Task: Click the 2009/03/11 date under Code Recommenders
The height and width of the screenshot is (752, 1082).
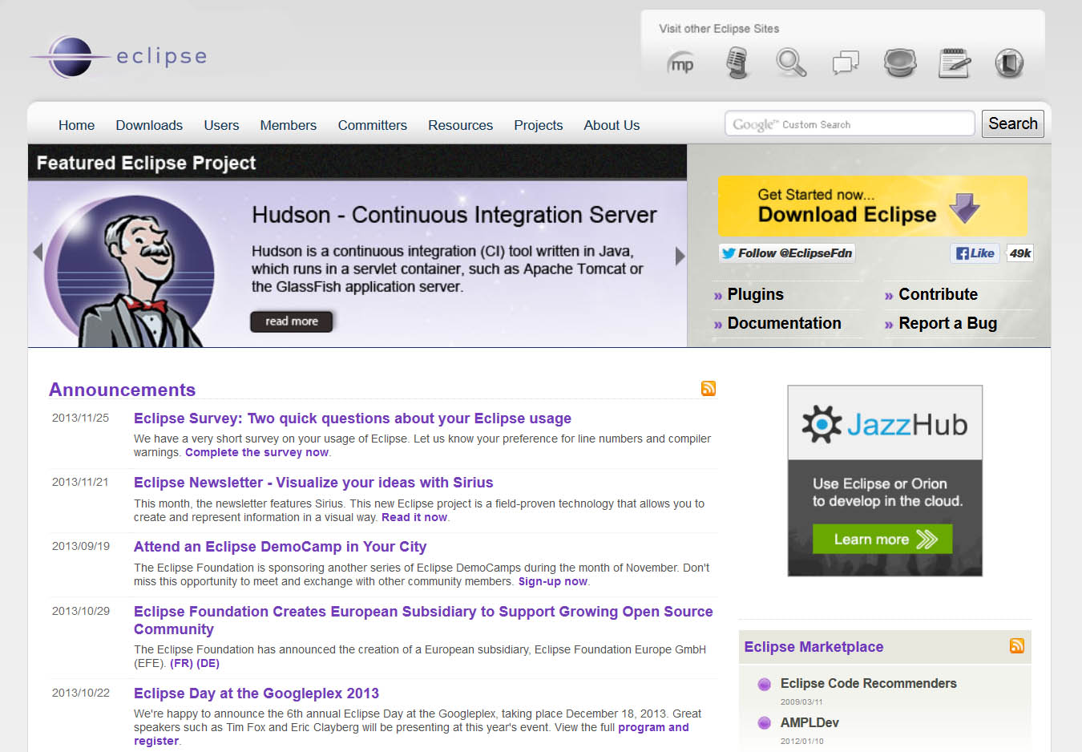Action: click(x=801, y=701)
